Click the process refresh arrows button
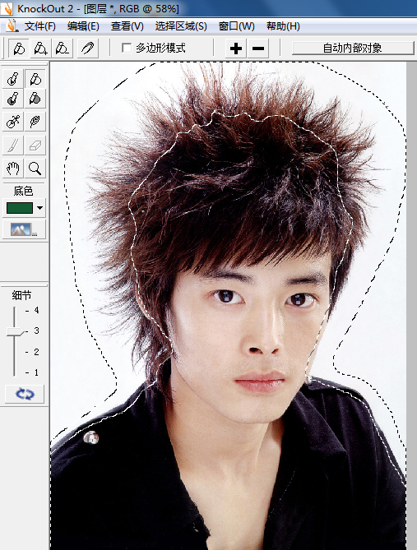 pos(25,394)
